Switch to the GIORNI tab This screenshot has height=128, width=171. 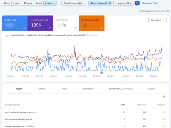151,89
